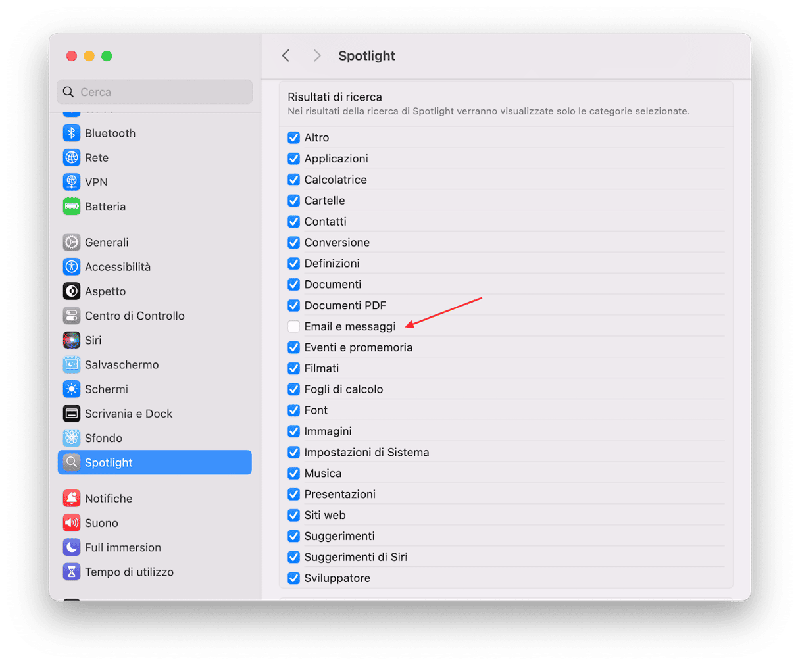Open the Siri icon in sidebar

72,340
